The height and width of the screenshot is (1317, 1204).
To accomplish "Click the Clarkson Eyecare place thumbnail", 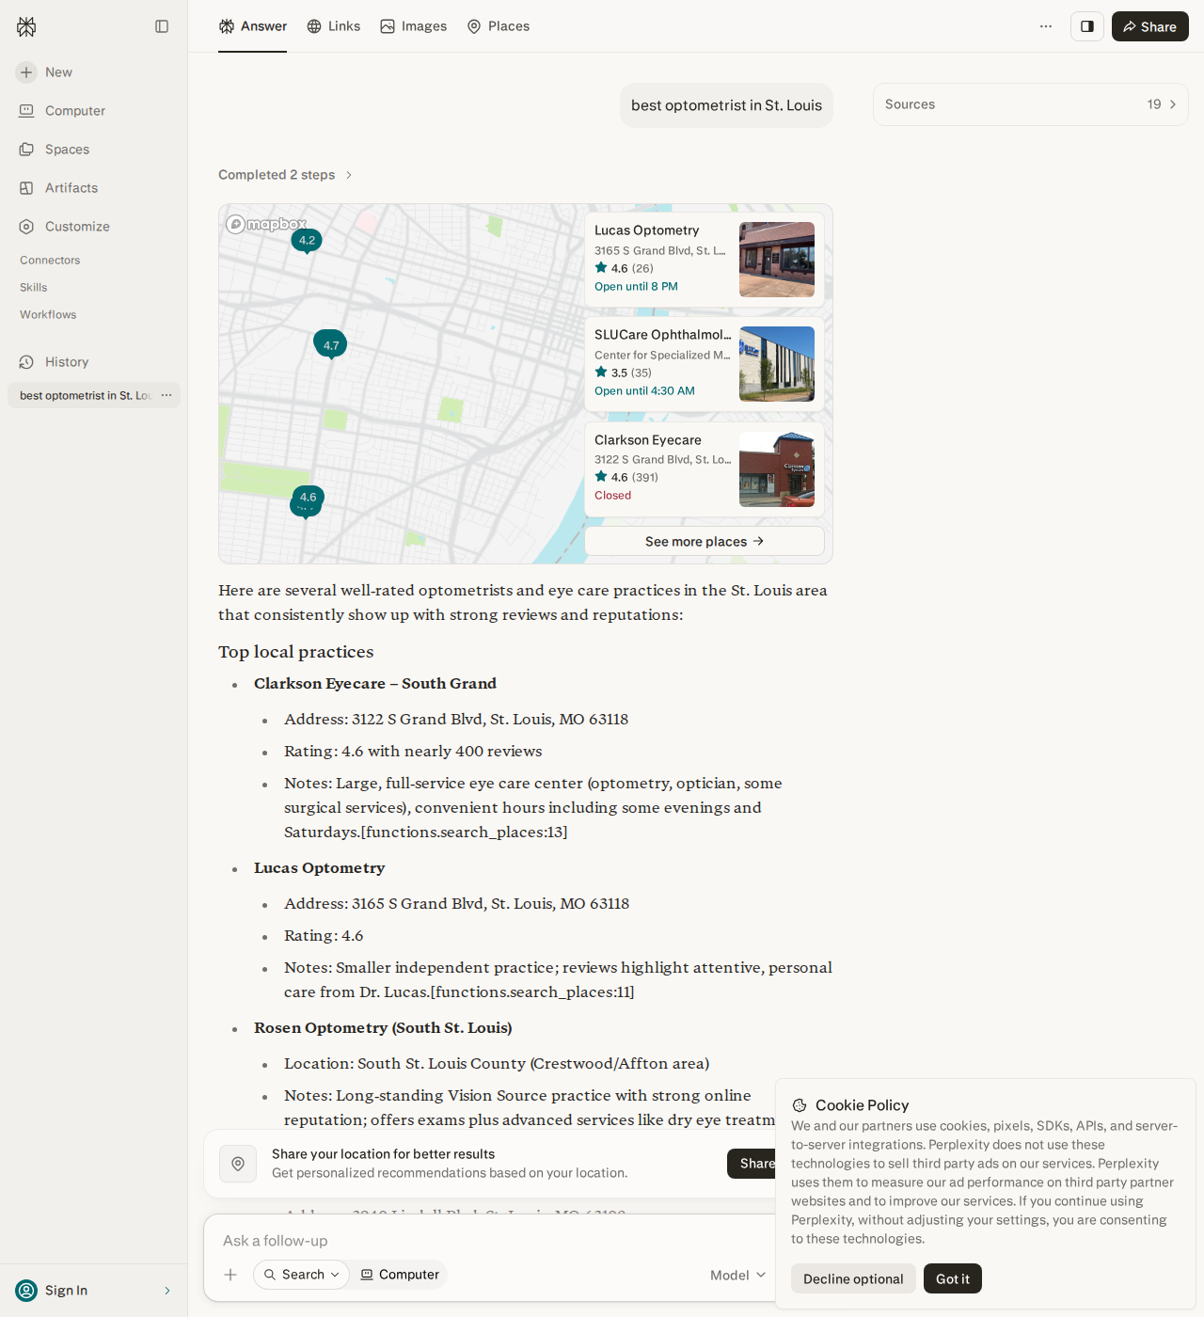I will point(777,469).
